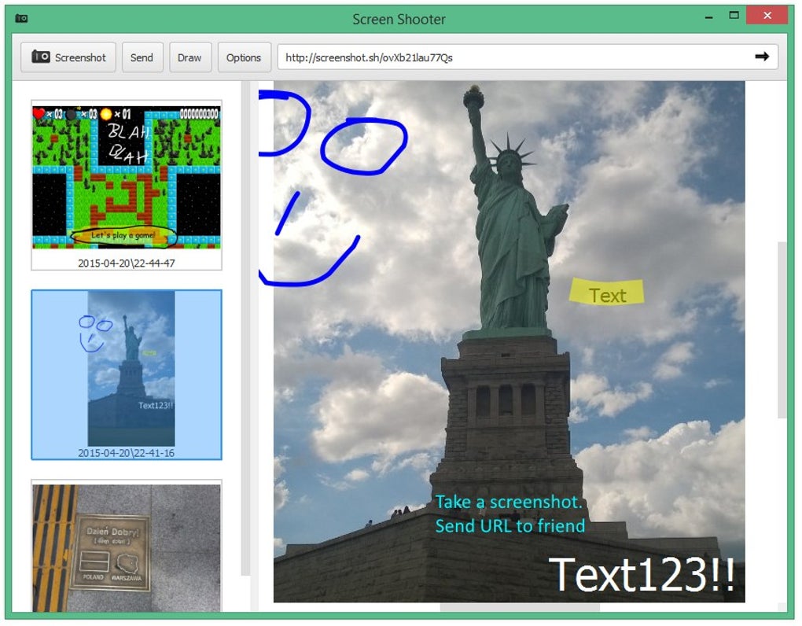Viewport: 802px width, 626px height.
Task: Select the Dzien Dobry plaque thumbnail
Action: point(127,547)
